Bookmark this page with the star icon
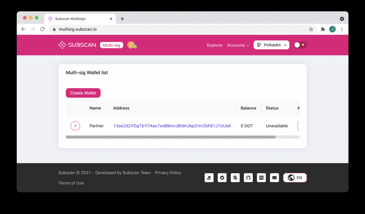This screenshot has width=365, height=214. pos(311,29)
